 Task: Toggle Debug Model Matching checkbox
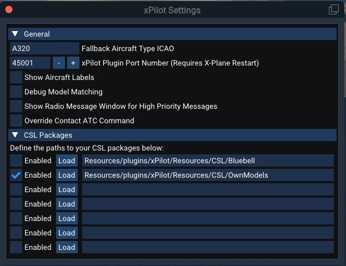tap(16, 92)
